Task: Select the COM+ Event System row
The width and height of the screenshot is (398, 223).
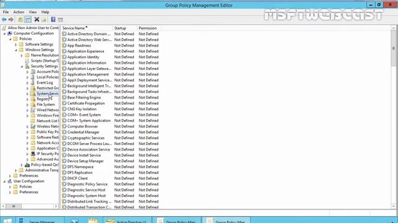Action: coord(111,115)
